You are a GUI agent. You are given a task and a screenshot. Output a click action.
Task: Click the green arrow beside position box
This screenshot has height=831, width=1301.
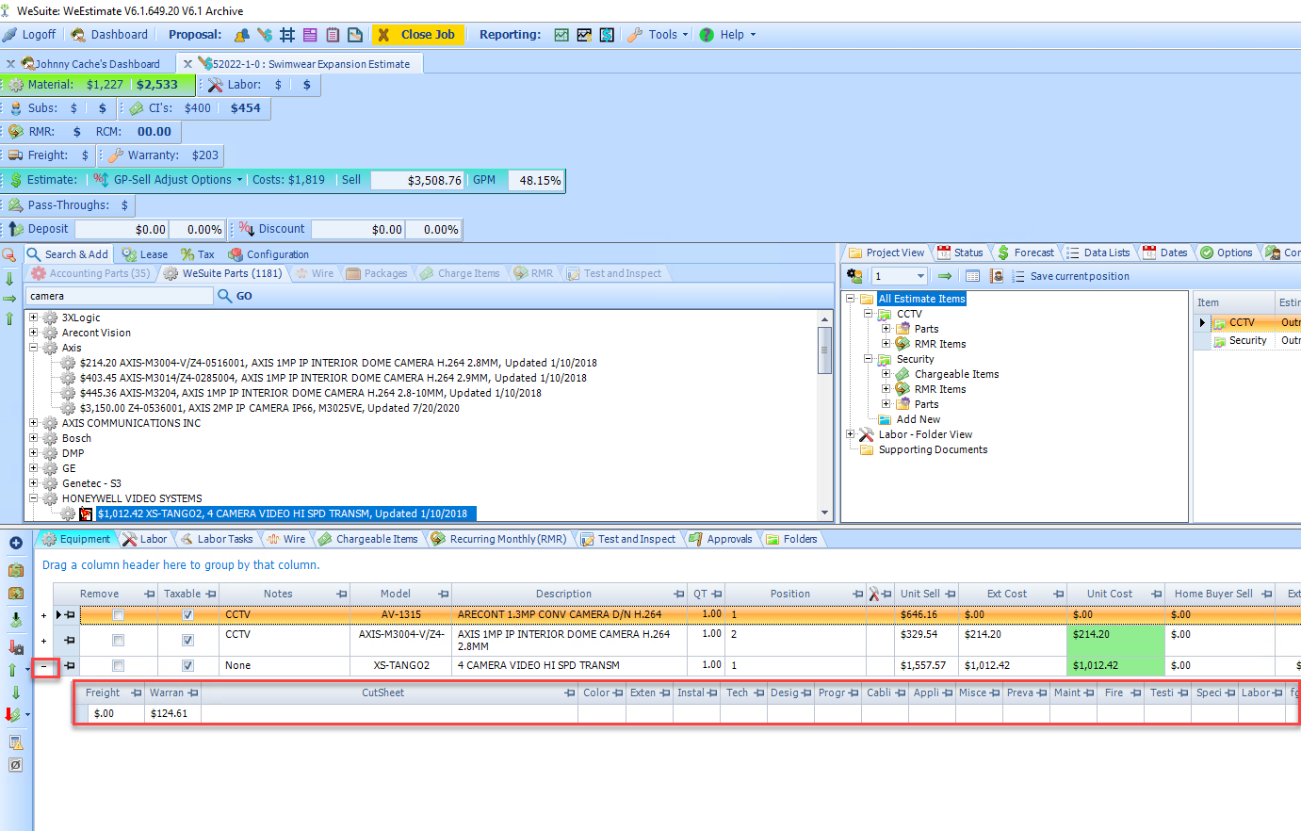[944, 276]
